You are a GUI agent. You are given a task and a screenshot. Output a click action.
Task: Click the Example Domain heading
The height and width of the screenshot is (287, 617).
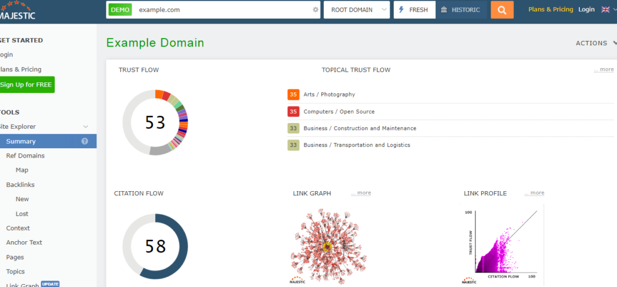click(x=155, y=43)
